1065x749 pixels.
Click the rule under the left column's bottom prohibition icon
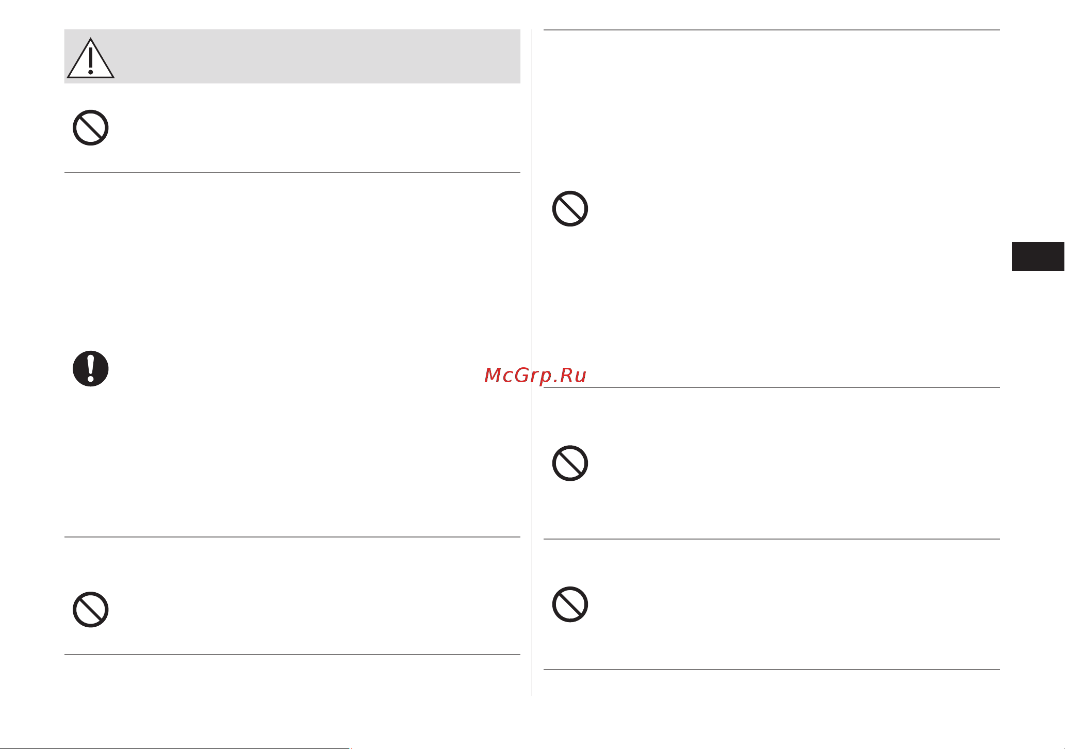point(292,655)
